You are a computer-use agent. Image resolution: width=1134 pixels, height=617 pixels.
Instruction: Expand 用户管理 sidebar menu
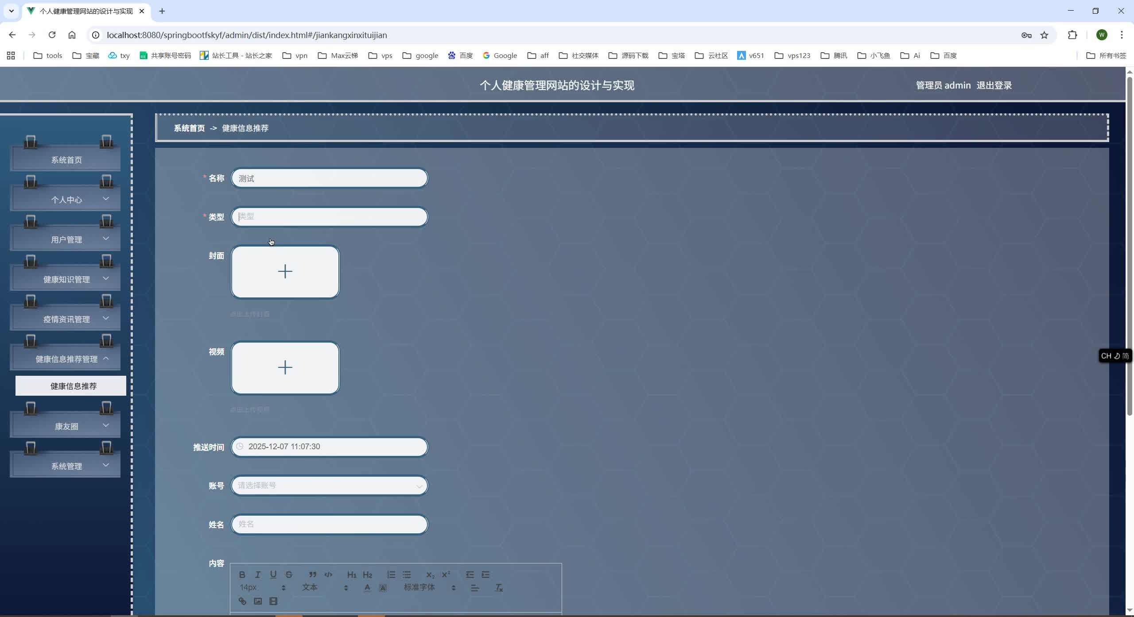tap(66, 239)
